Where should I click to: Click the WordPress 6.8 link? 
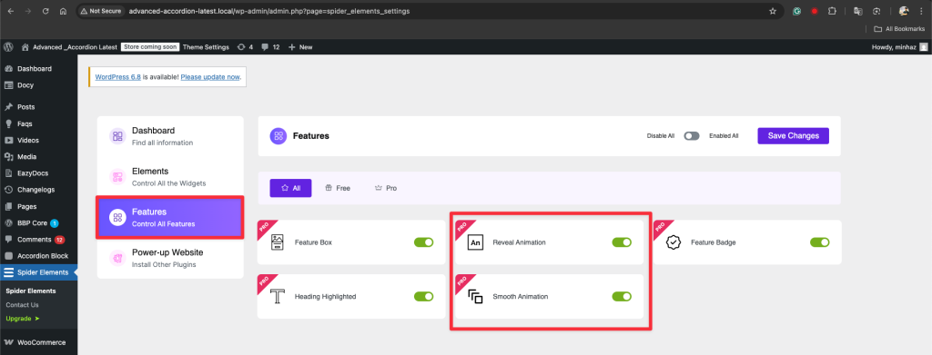click(x=117, y=77)
